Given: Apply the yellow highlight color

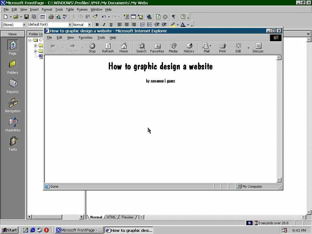Looking at the screenshot, I should (173, 24).
